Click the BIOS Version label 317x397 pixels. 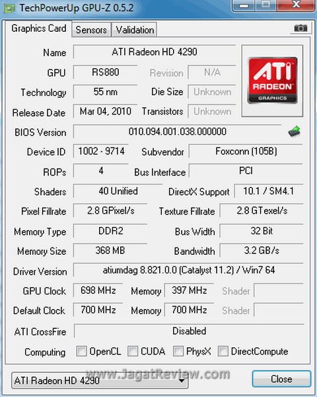40,132
